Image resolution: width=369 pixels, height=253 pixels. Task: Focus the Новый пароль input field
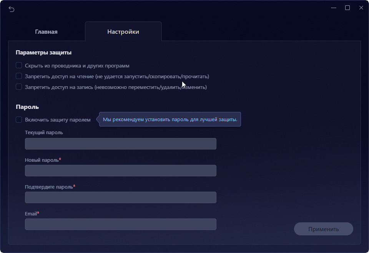(120, 171)
